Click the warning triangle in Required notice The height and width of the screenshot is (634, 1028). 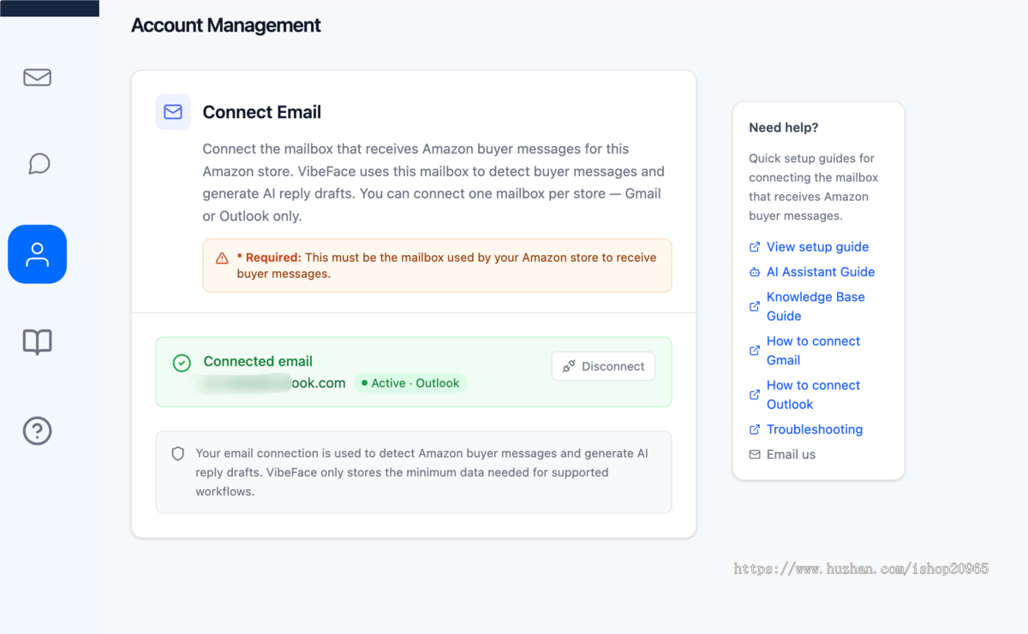pos(222,258)
